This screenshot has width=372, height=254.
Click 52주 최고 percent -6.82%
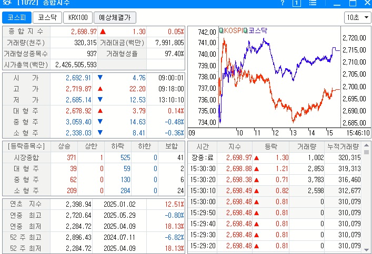coord(174,237)
